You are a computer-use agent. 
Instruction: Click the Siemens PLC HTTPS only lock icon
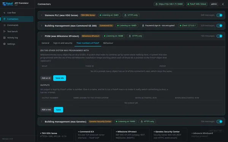125,15
